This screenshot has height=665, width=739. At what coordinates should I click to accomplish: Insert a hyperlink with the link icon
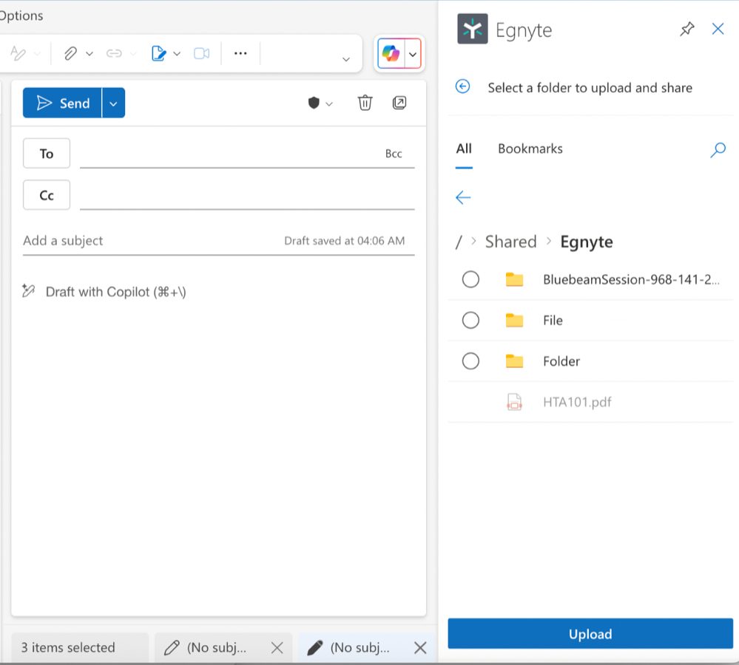[113, 53]
